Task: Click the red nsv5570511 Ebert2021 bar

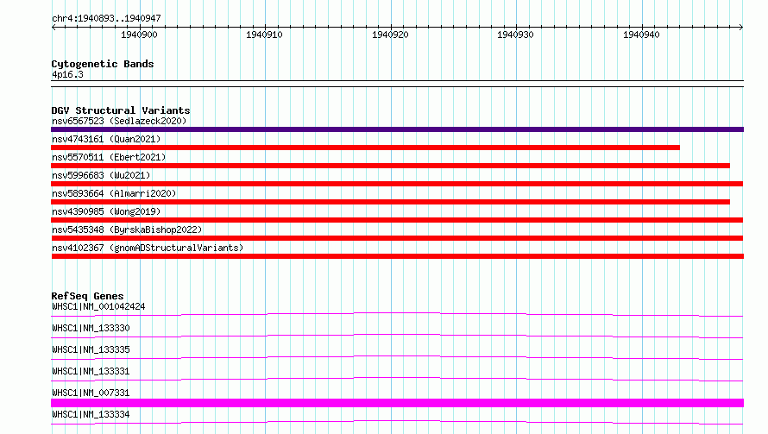Action: 390,166
